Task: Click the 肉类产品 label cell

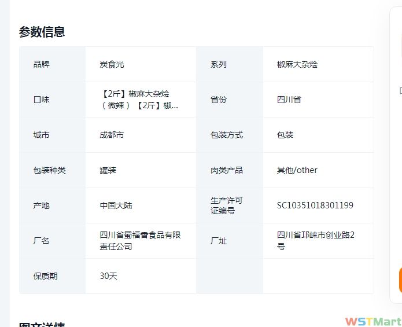Action: (x=226, y=170)
